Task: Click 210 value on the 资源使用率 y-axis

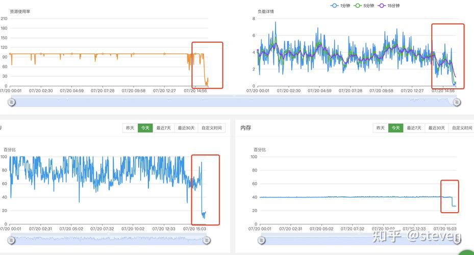Action: 4,18
